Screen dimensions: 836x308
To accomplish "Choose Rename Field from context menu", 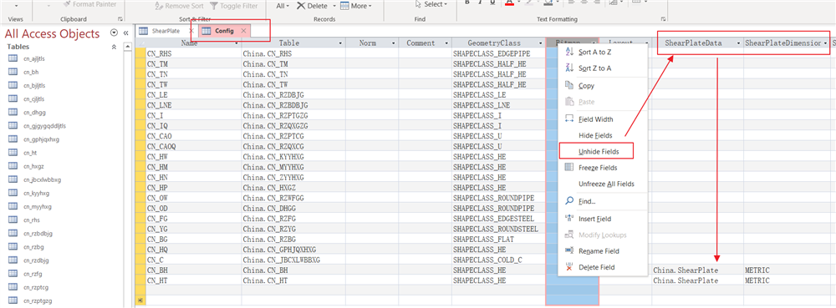I will point(603,251).
